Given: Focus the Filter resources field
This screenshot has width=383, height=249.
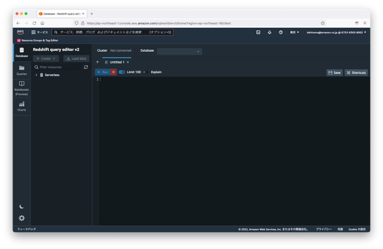Looking at the screenshot, I should coord(59,67).
